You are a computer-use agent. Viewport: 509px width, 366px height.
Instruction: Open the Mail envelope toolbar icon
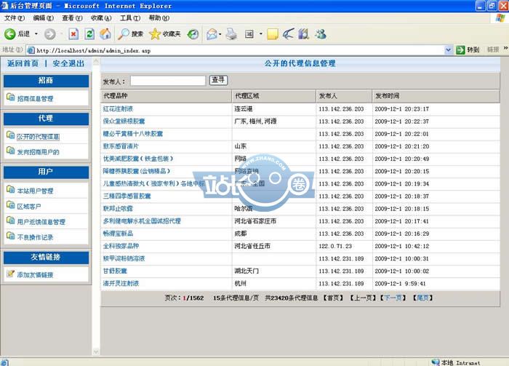(x=212, y=33)
